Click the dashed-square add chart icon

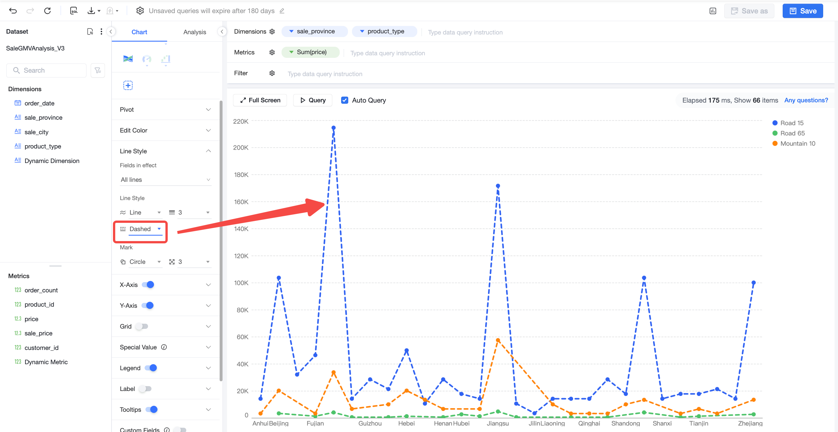click(x=128, y=85)
